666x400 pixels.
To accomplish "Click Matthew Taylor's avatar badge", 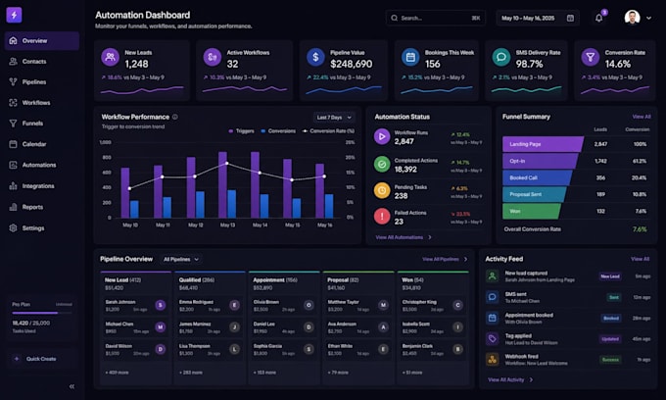I will [x=383, y=305].
